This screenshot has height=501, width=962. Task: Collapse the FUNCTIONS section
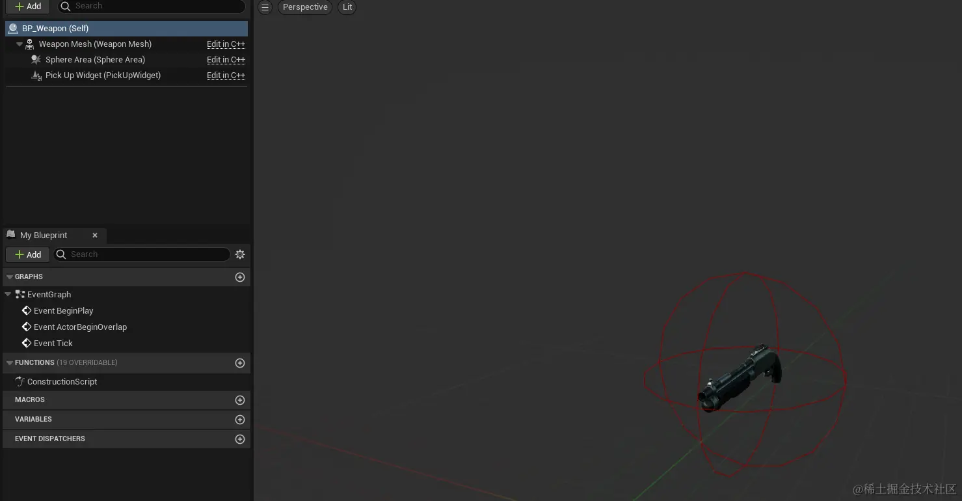click(10, 363)
